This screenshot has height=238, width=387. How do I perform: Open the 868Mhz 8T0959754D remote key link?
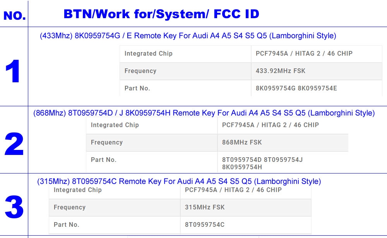point(204,113)
